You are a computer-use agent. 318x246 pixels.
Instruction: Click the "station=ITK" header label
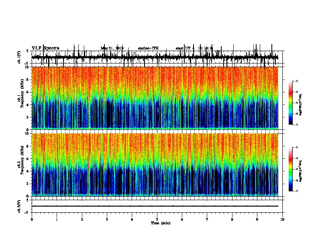pos(148,48)
